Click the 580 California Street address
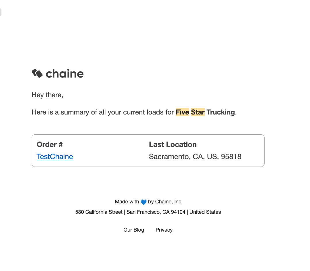The height and width of the screenshot is (271, 310). (x=99, y=212)
